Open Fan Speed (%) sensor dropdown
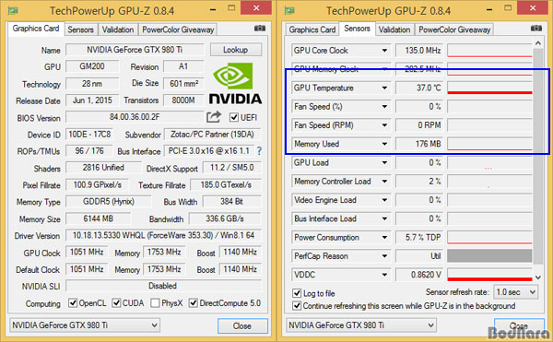 click(x=384, y=107)
